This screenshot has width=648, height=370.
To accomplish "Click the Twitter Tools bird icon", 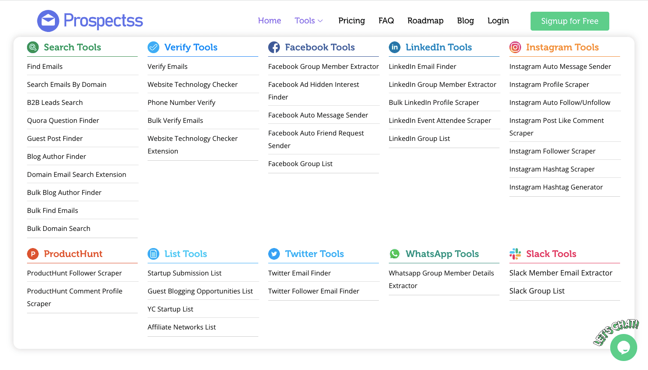I will [274, 254].
